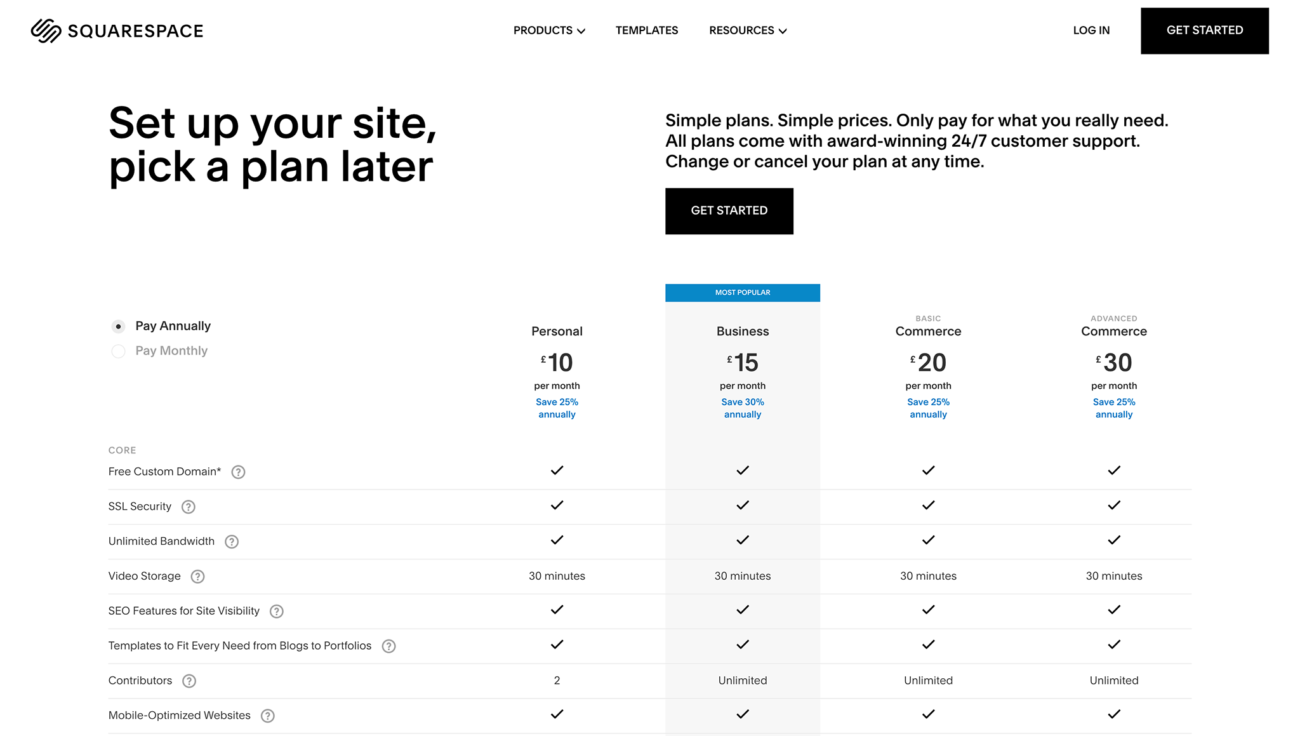Open SEO Features help question mark

[x=277, y=612]
